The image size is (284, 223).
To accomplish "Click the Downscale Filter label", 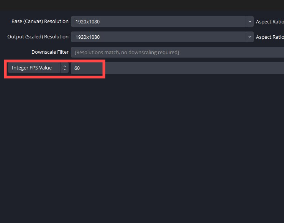I will [50, 52].
